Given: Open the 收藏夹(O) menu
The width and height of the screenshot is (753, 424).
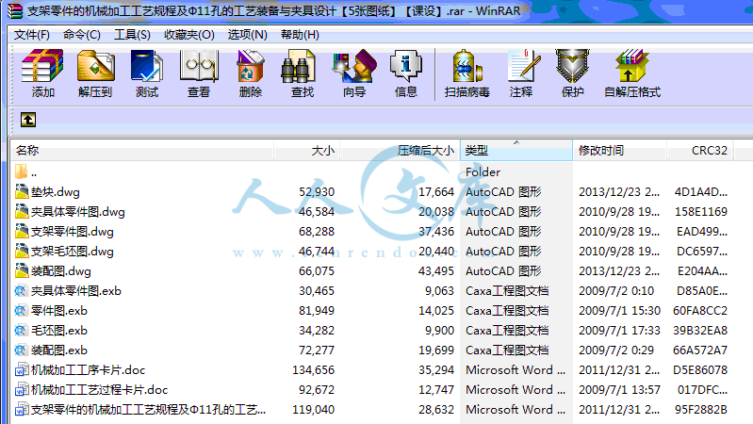Looking at the screenshot, I should [189, 35].
